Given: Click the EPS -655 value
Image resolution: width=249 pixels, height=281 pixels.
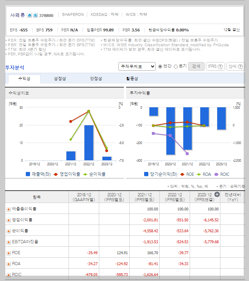Looking at the screenshot, I should (x=19, y=30).
